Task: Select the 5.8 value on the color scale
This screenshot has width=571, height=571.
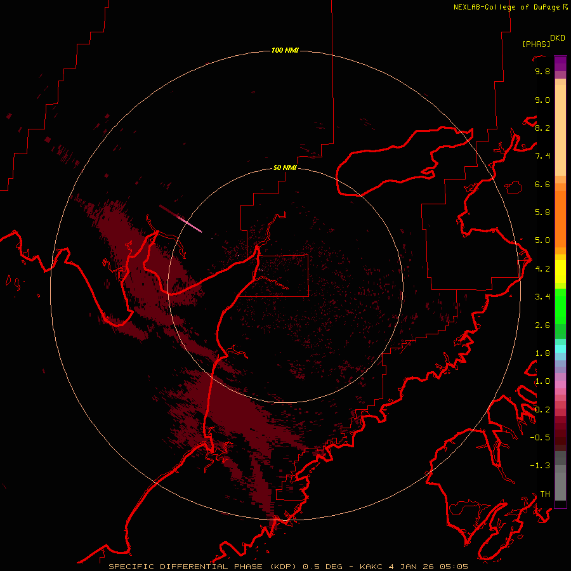Action: [542, 213]
